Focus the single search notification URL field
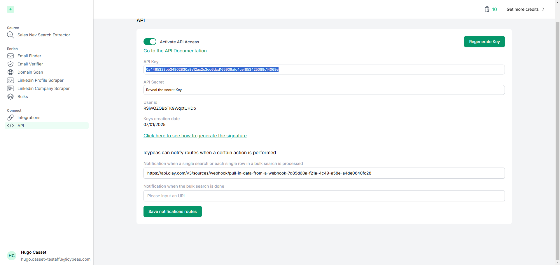This screenshot has width=560, height=265. (324, 173)
